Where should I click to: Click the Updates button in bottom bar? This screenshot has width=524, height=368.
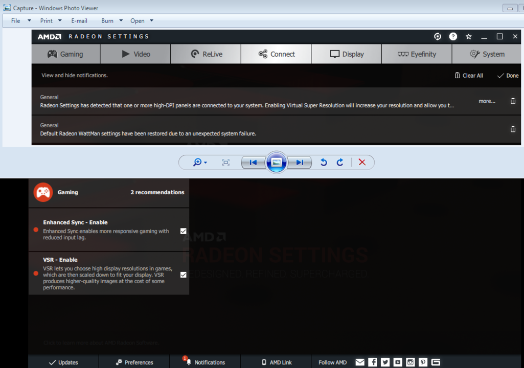[x=63, y=362]
